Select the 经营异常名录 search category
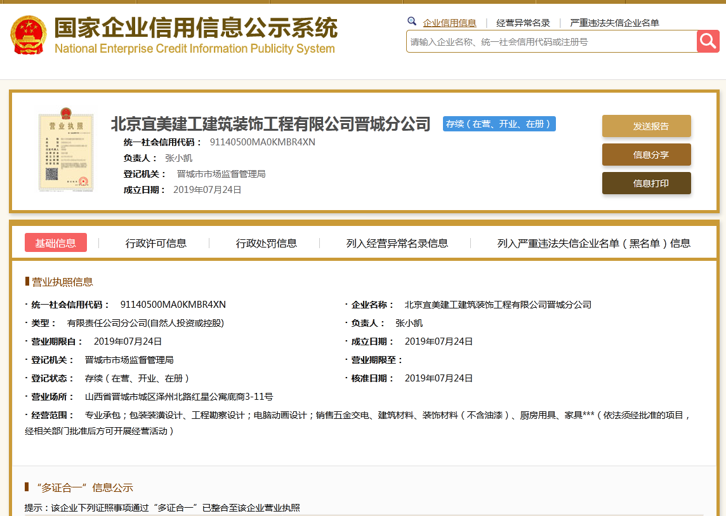726x516 pixels. point(523,23)
